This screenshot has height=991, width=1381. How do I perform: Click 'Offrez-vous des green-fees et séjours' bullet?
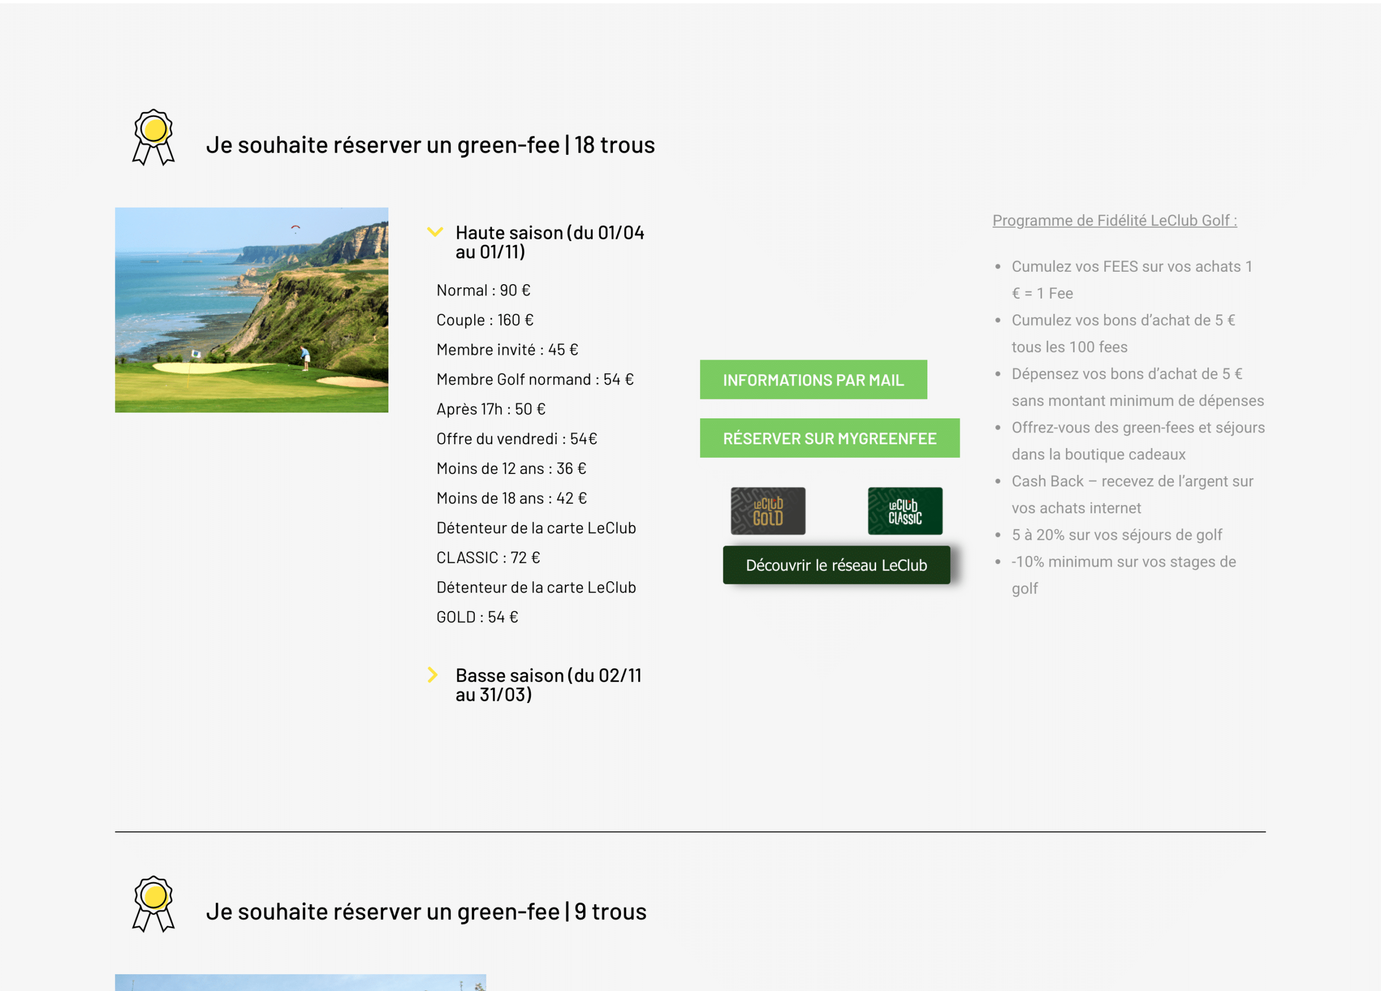(x=1138, y=440)
